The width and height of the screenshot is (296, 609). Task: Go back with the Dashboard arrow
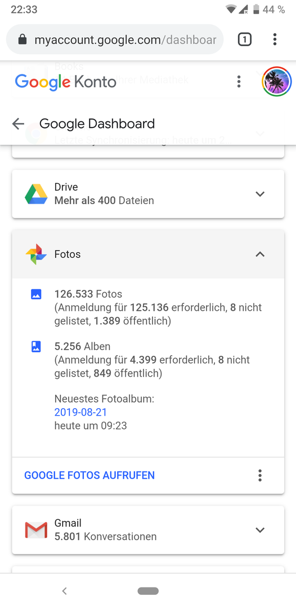pyautogui.click(x=18, y=124)
